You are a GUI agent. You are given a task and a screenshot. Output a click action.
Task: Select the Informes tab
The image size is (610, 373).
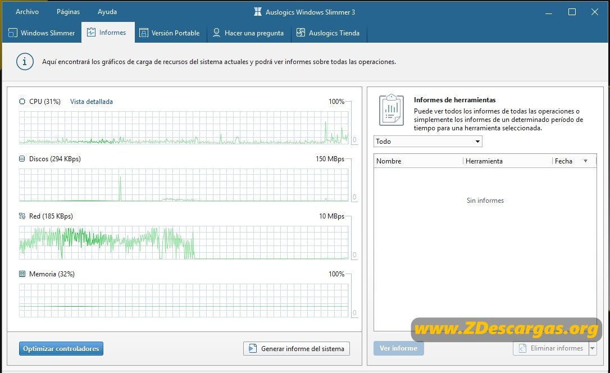[108, 33]
